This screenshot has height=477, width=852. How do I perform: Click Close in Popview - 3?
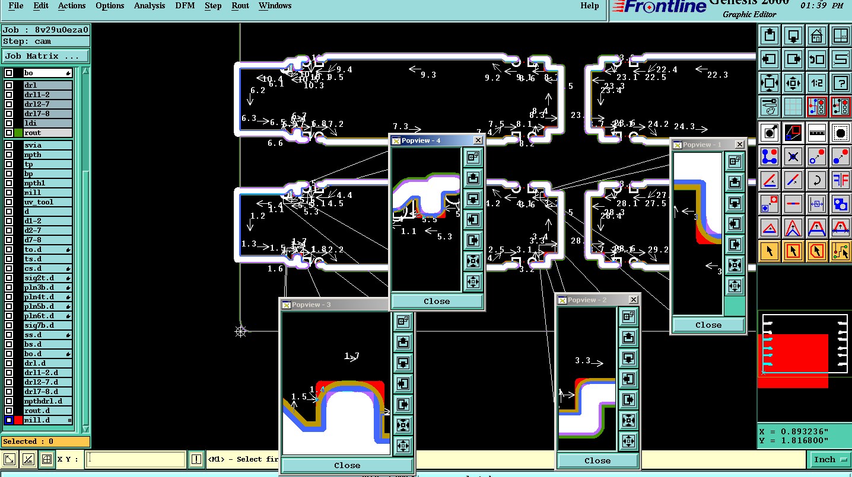click(347, 465)
